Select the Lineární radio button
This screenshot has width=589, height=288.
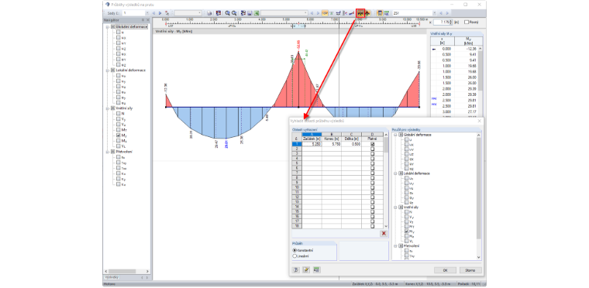click(294, 256)
